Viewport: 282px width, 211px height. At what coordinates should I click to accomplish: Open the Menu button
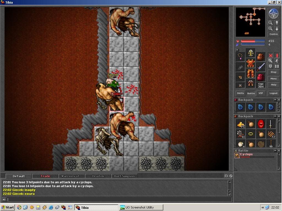point(273,79)
